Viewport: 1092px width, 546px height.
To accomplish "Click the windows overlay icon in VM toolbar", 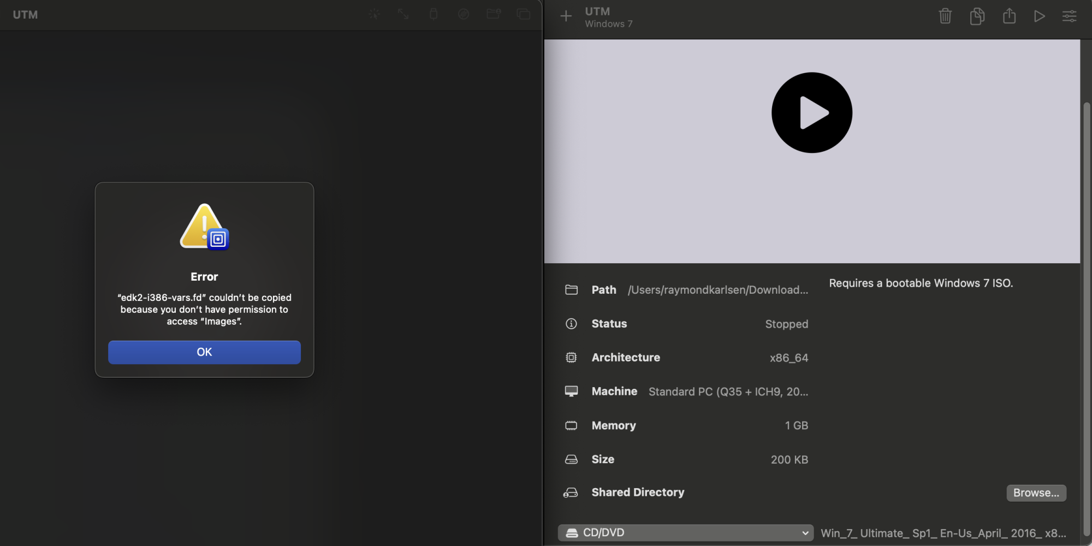I will (x=524, y=14).
